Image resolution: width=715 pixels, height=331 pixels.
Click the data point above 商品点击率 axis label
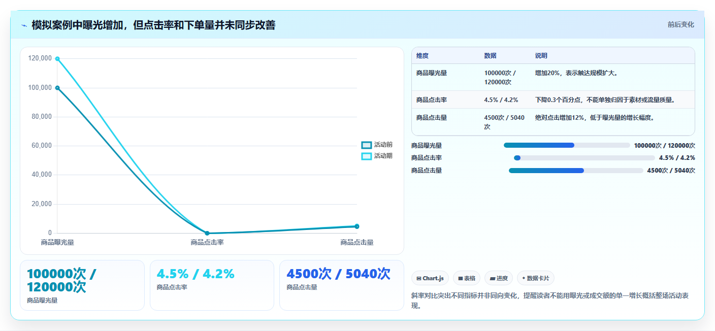[x=207, y=233]
